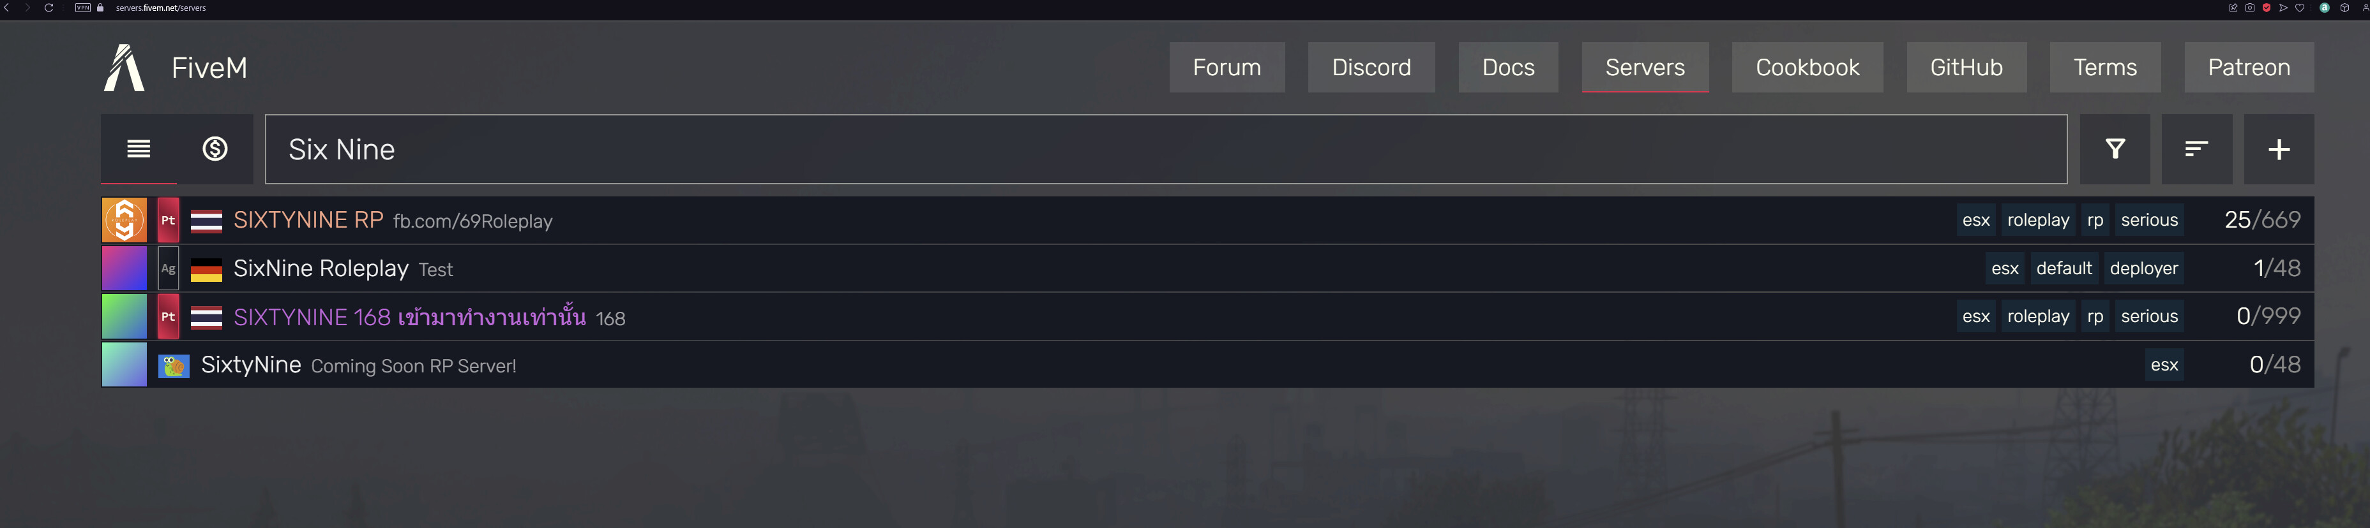Click the plus icon to add a server
The height and width of the screenshot is (528, 2370).
click(x=2279, y=149)
